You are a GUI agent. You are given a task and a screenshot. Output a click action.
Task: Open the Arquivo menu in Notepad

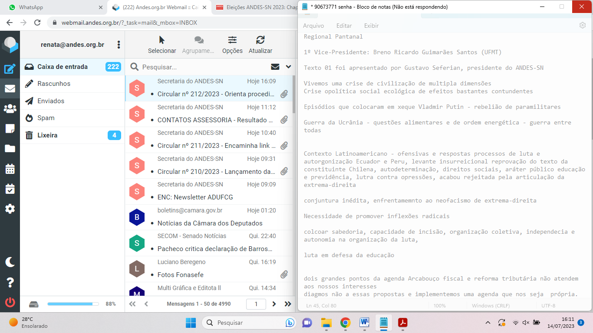click(313, 26)
